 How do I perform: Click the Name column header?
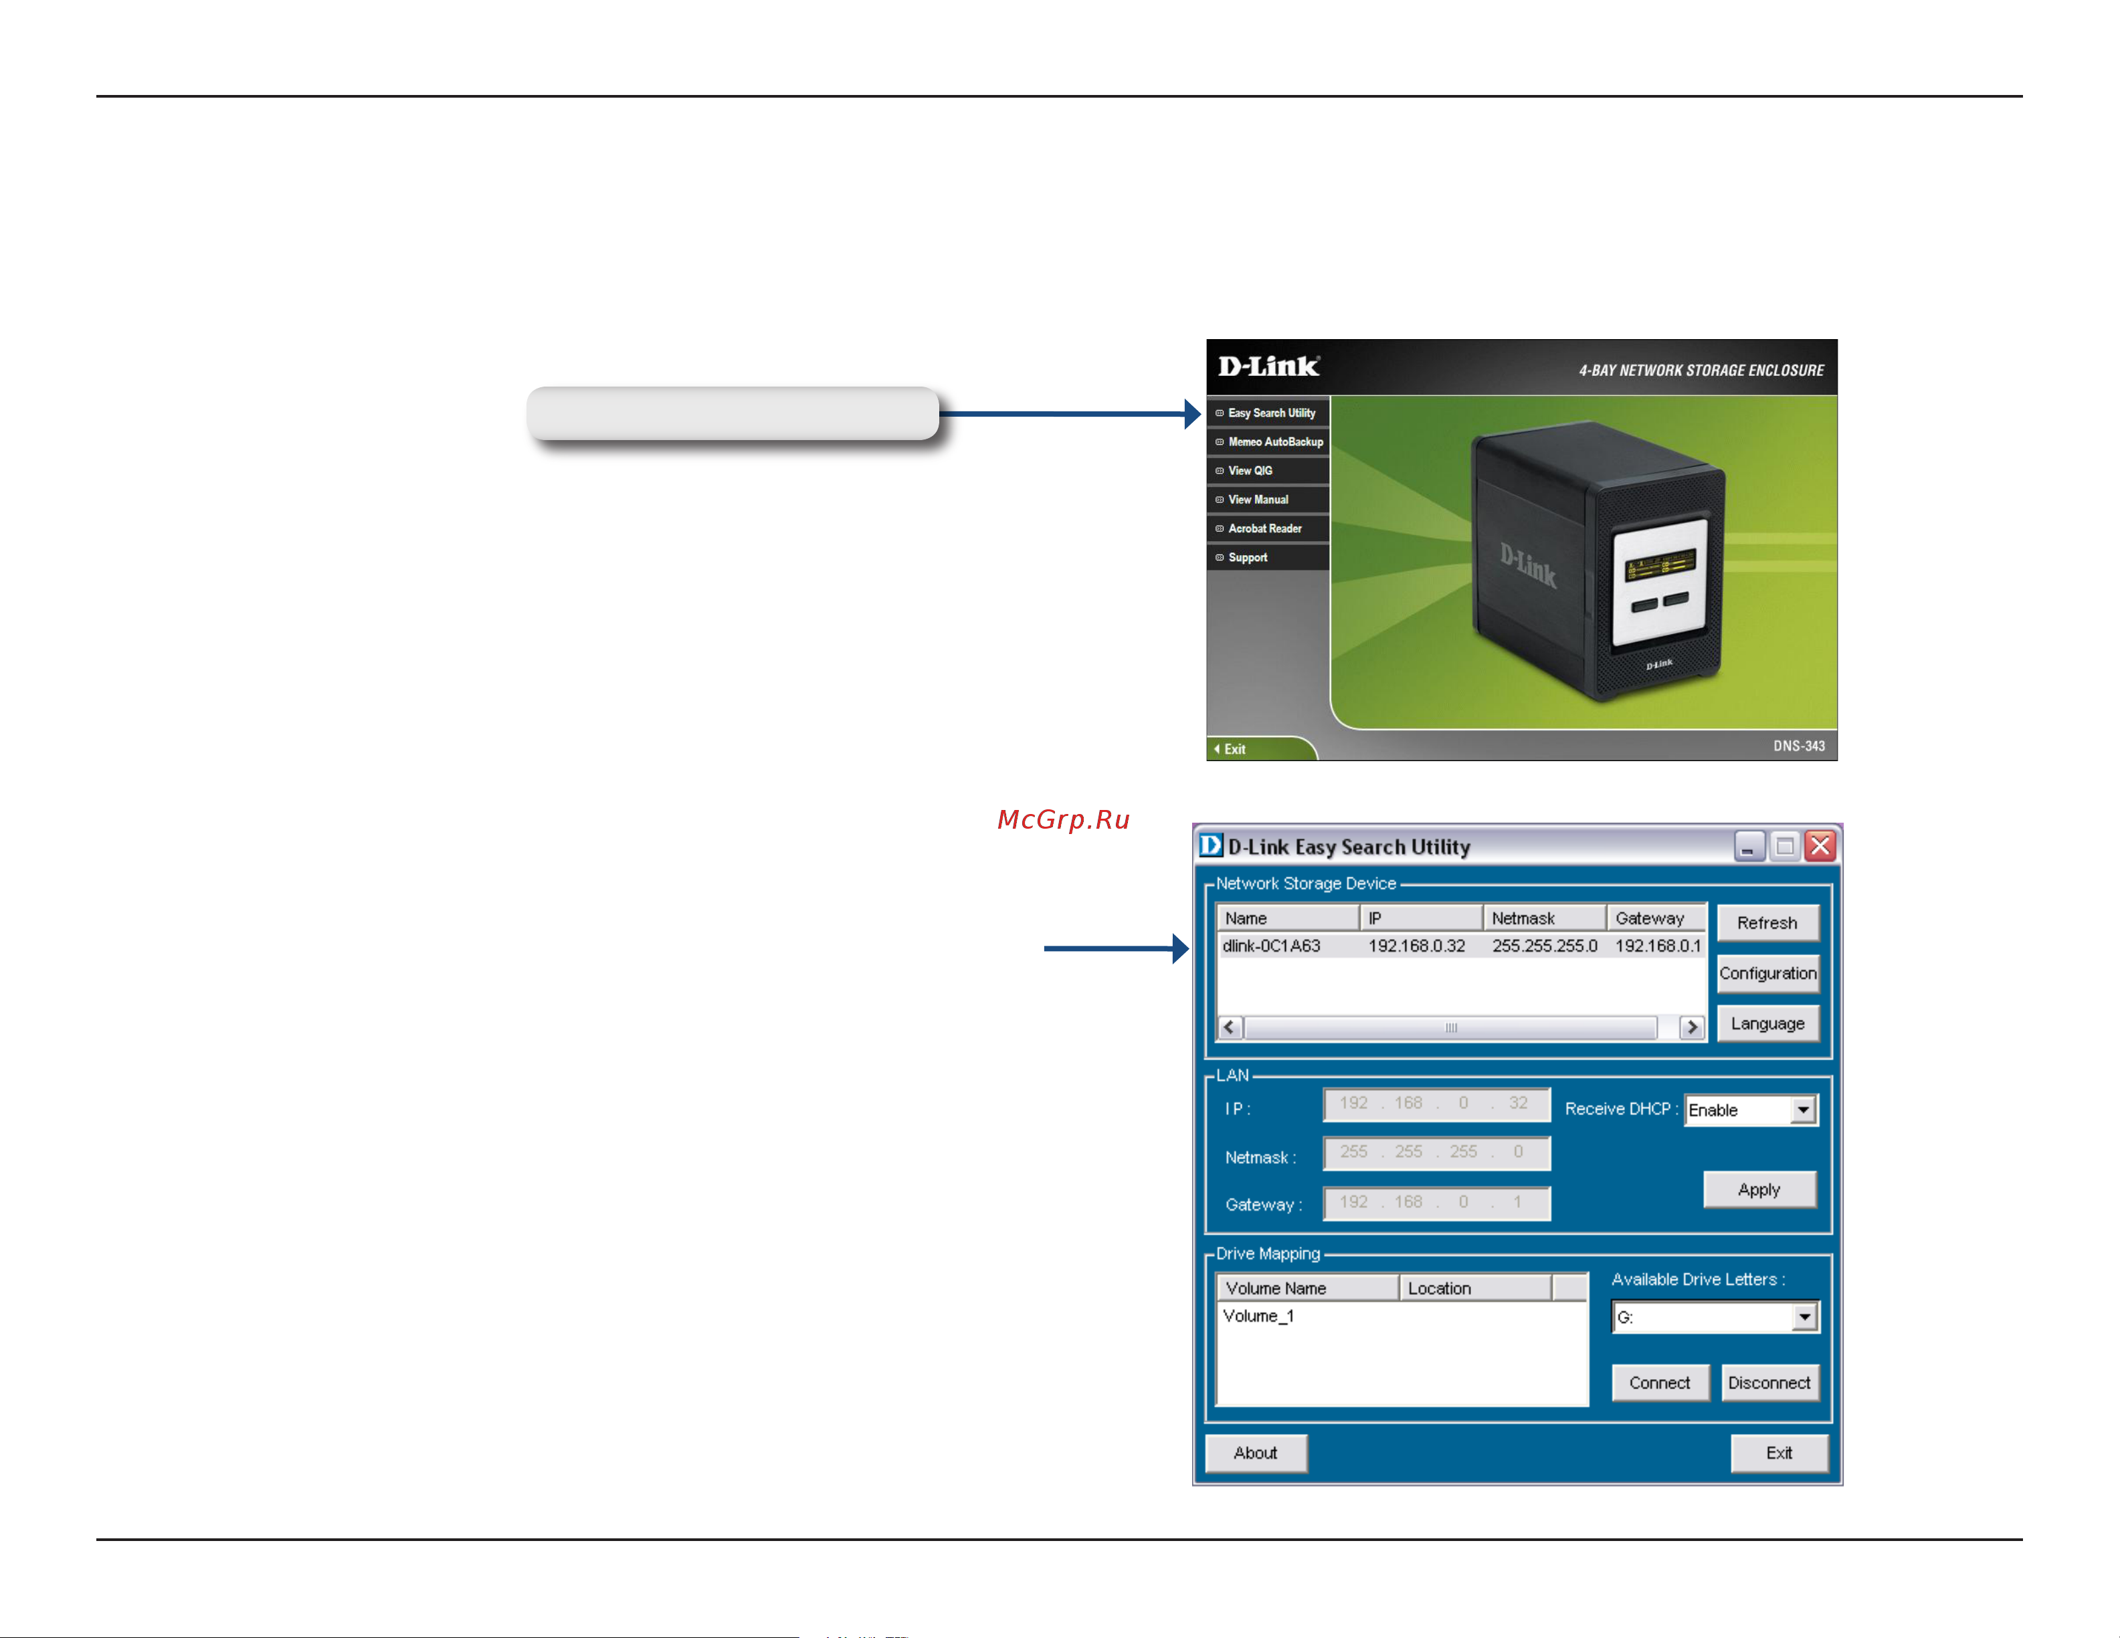(1287, 918)
